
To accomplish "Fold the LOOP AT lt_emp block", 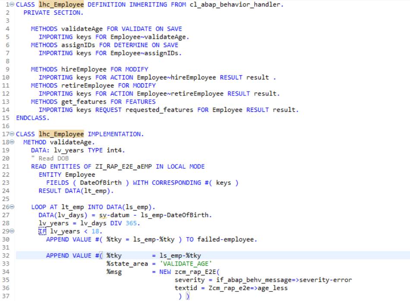I will [x=13, y=207].
